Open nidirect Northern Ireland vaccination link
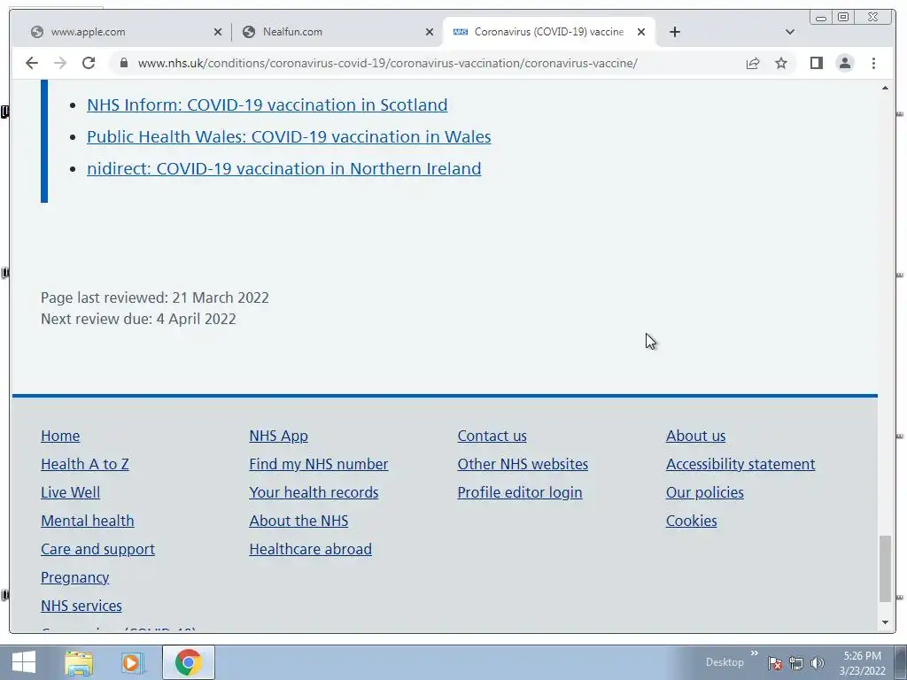Viewport: 907px width, 680px height. point(284,168)
